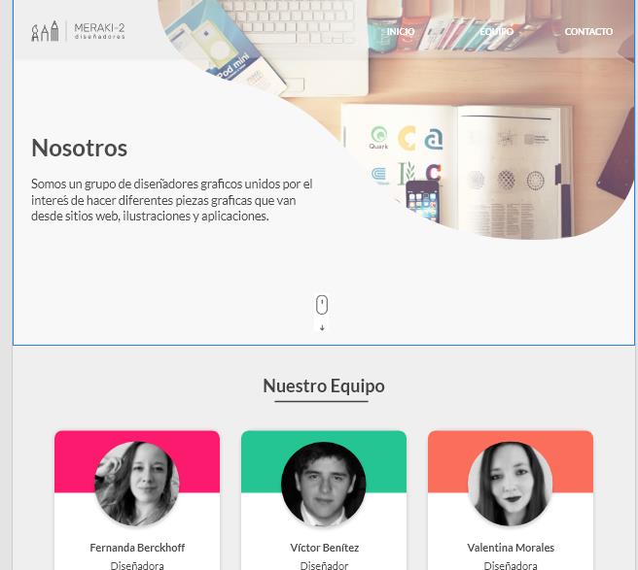Open the INICIO navigation item
Viewport: 638px width, 570px height.
[401, 32]
